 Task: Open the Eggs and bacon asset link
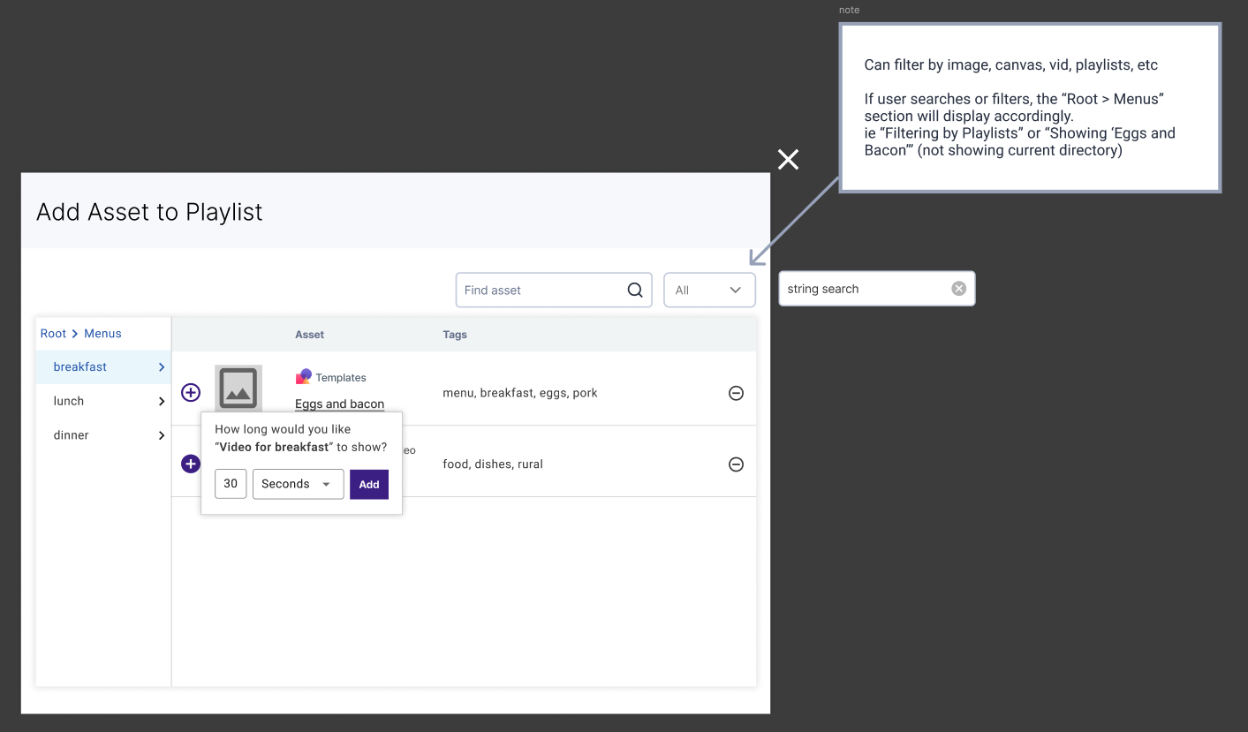(339, 404)
